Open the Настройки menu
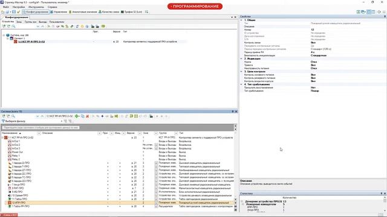 (x=19, y=7)
